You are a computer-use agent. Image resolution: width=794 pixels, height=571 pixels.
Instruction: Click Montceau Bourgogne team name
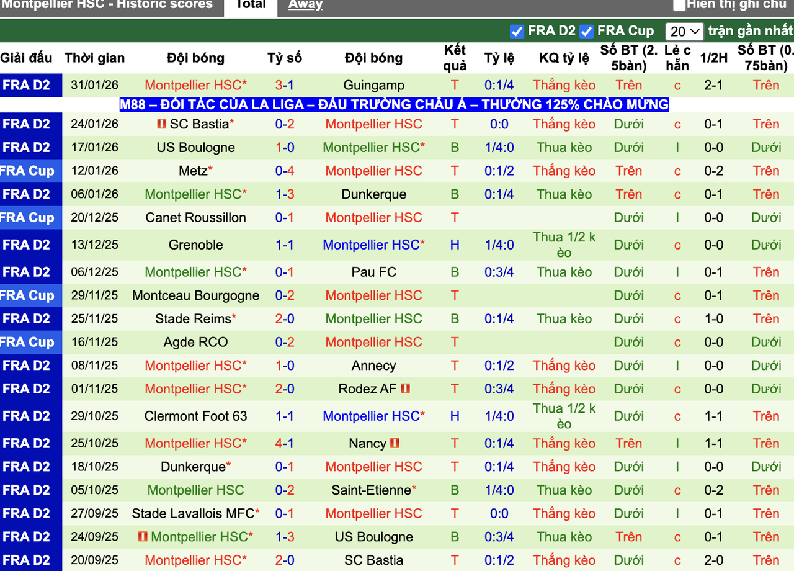196,296
